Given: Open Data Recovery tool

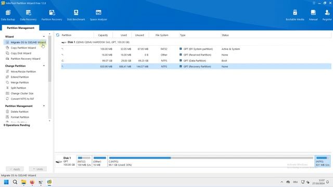Looking at the screenshot, I should 28,15.
